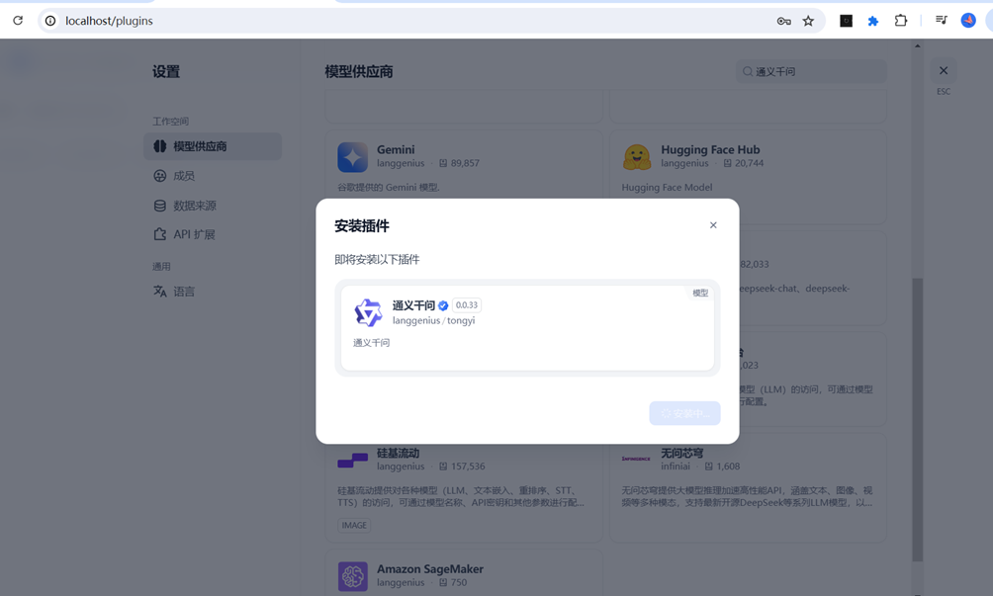Click the 模型 corner tag on the plugin card
This screenshot has height=596, width=993.
pos(700,293)
